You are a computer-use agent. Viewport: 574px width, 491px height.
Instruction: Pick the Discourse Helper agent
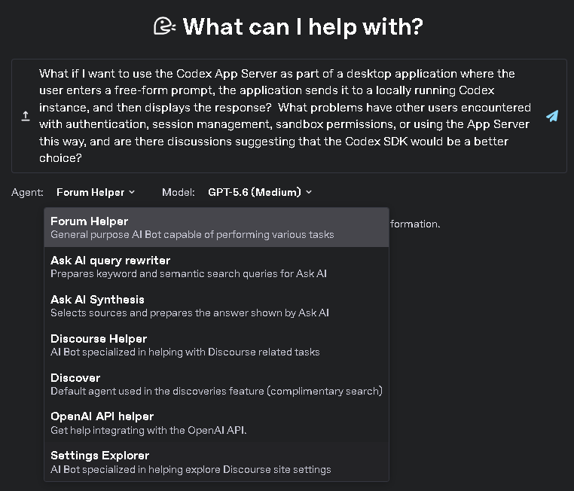point(216,345)
